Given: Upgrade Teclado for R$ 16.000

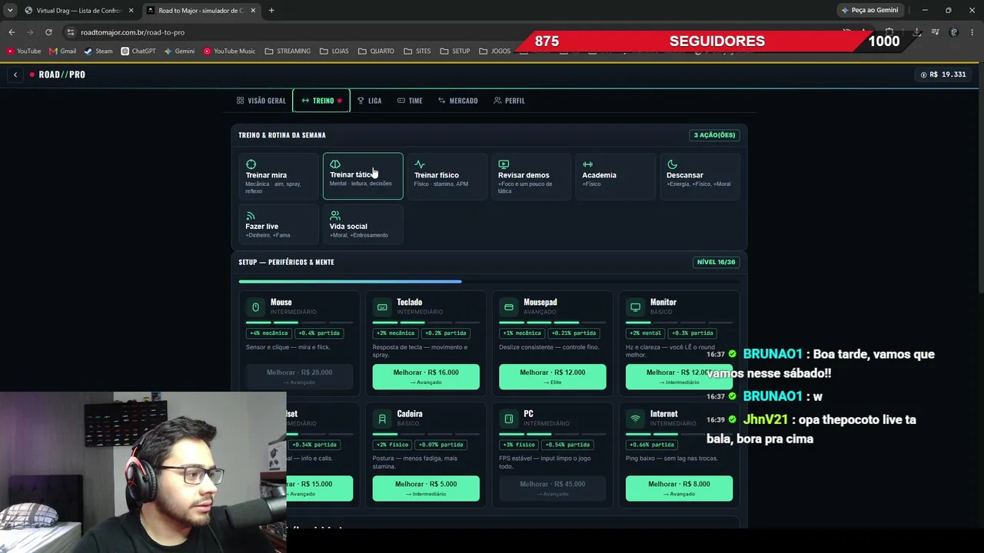Looking at the screenshot, I should [x=426, y=376].
